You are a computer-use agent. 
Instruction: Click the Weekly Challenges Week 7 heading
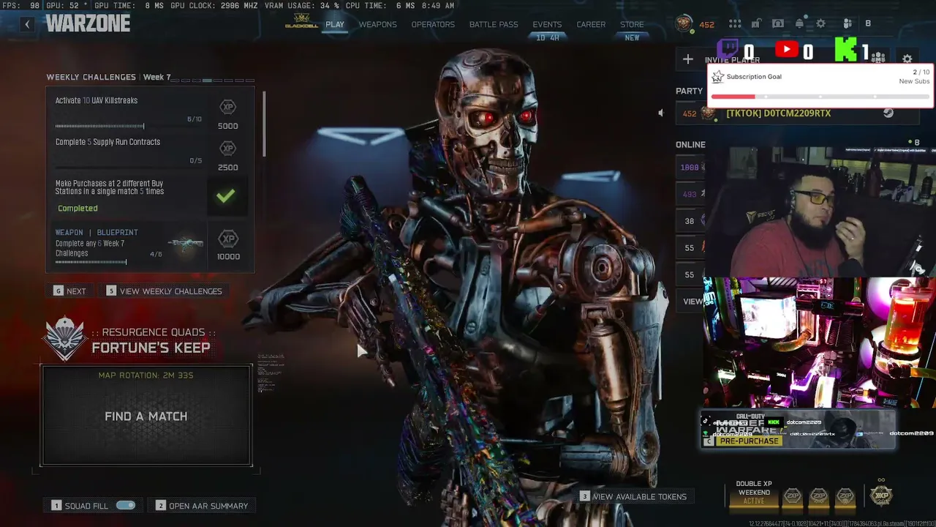click(x=108, y=77)
